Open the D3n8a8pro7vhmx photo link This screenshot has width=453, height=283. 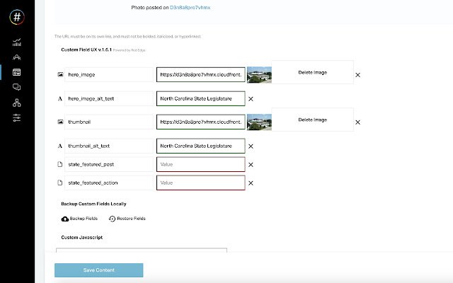click(x=190, y=8)
